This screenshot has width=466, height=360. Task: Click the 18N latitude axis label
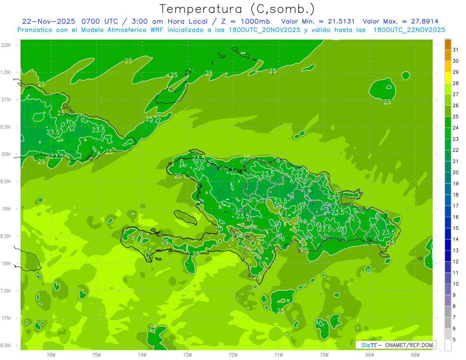pyautogui.click(x=6, y=263)
